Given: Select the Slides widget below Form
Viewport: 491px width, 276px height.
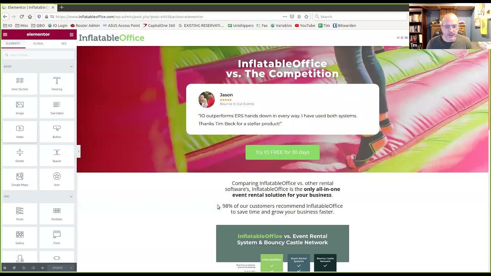Looking at the screenshot, I should click(x=57, y=258).
